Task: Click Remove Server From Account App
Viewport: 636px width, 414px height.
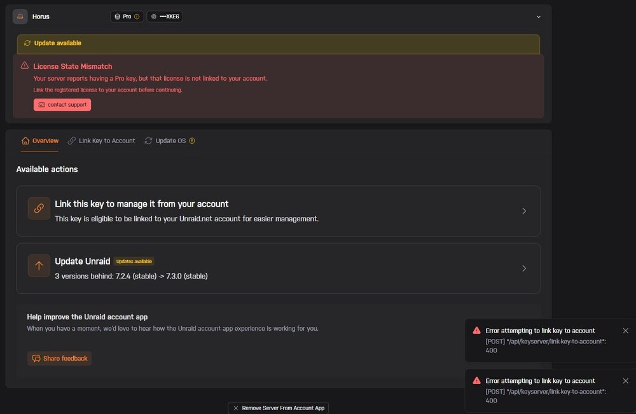Action: pyautogui.click(x=279, y=408)
